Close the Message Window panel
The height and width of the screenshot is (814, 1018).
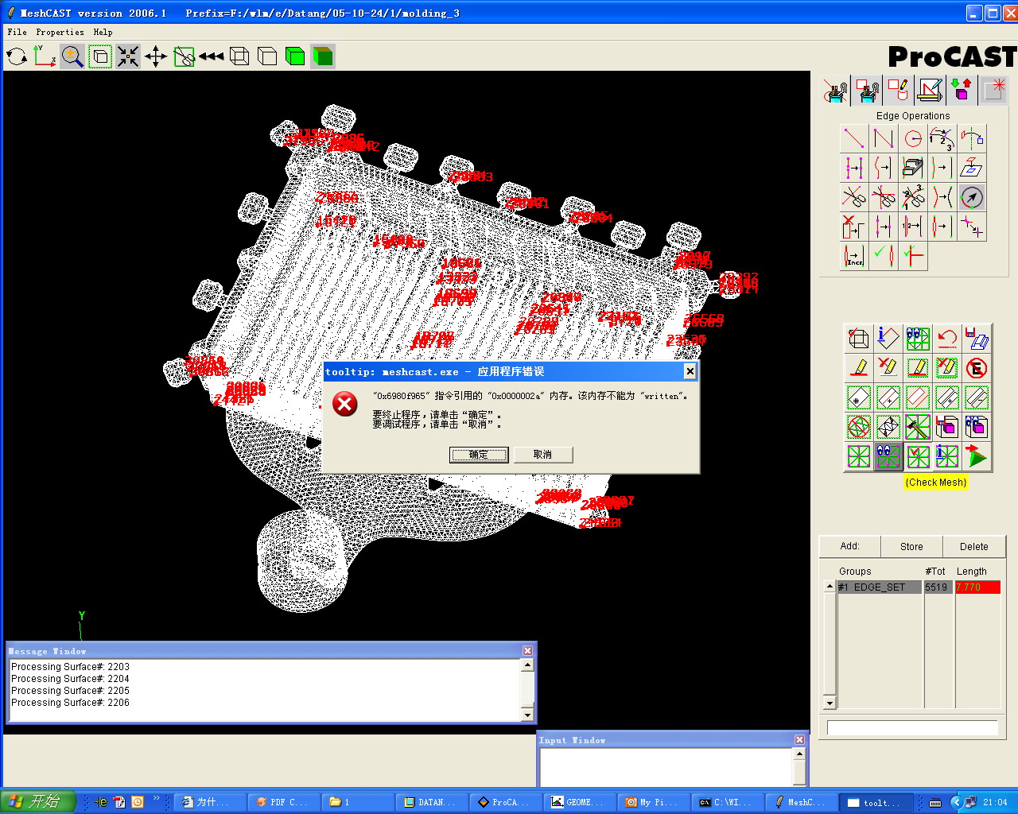[527, 651]
